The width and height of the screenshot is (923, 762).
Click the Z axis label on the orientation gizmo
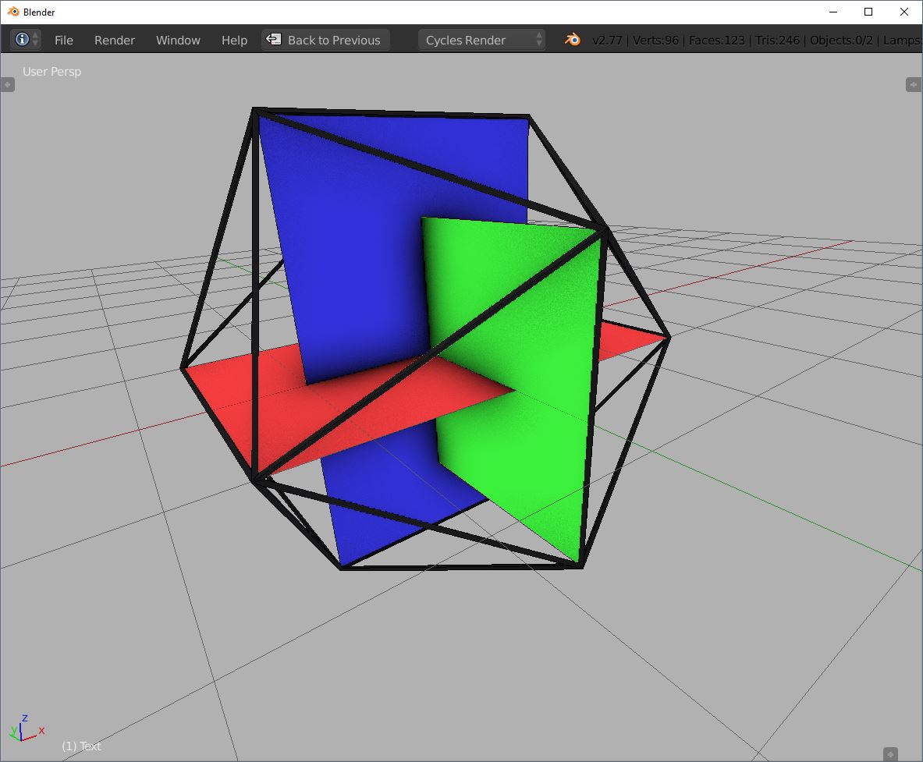[x=25, y=718]
